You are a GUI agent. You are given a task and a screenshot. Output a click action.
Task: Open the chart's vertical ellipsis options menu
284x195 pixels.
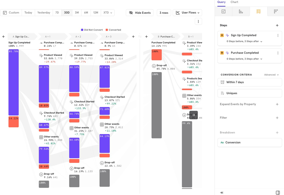coord(198,21)
